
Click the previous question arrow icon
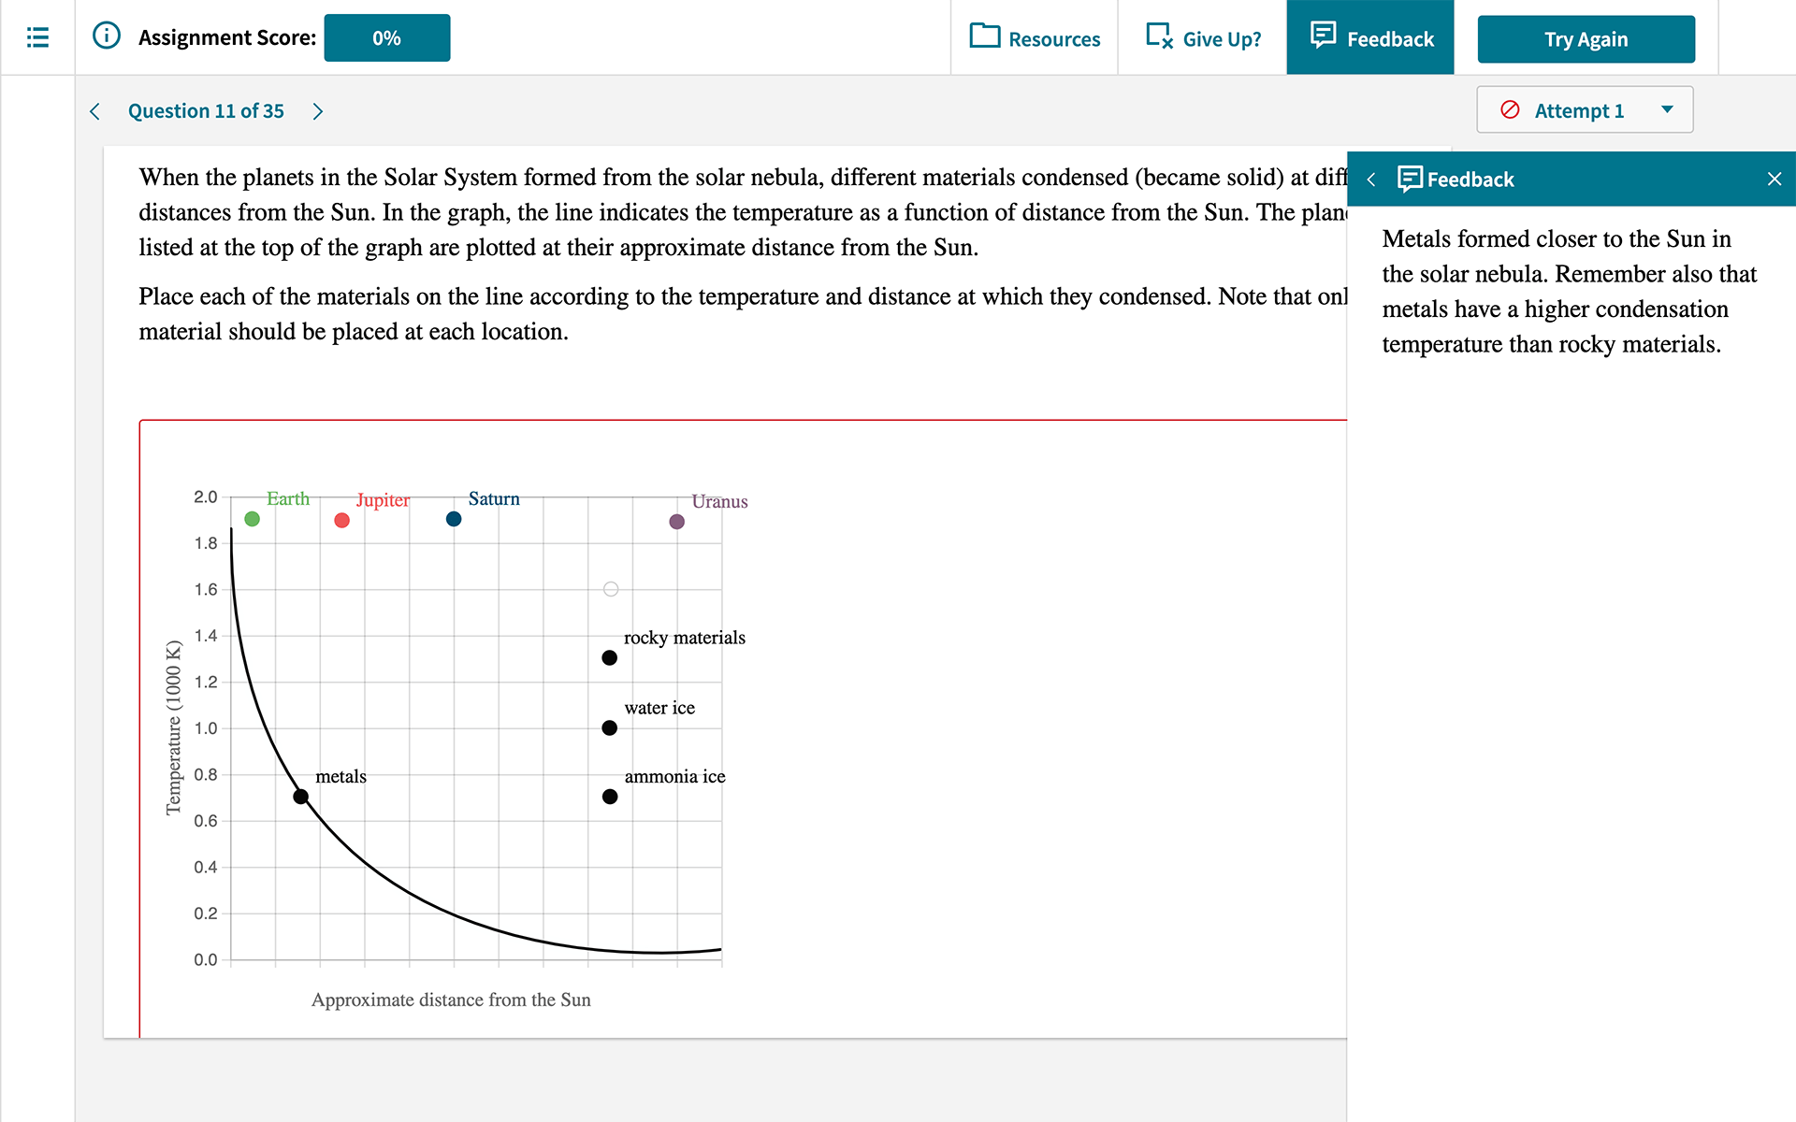95,110
